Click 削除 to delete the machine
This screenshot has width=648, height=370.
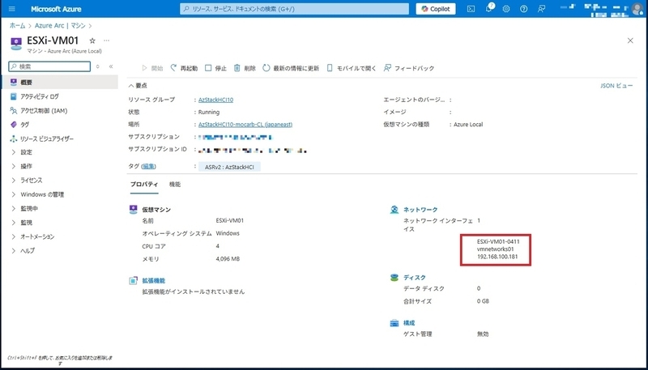click(245, 68)
